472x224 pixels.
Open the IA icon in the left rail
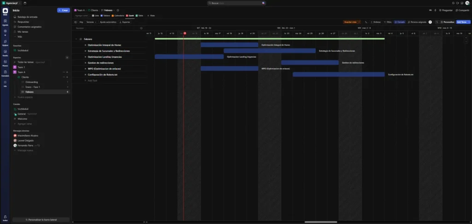5,31
